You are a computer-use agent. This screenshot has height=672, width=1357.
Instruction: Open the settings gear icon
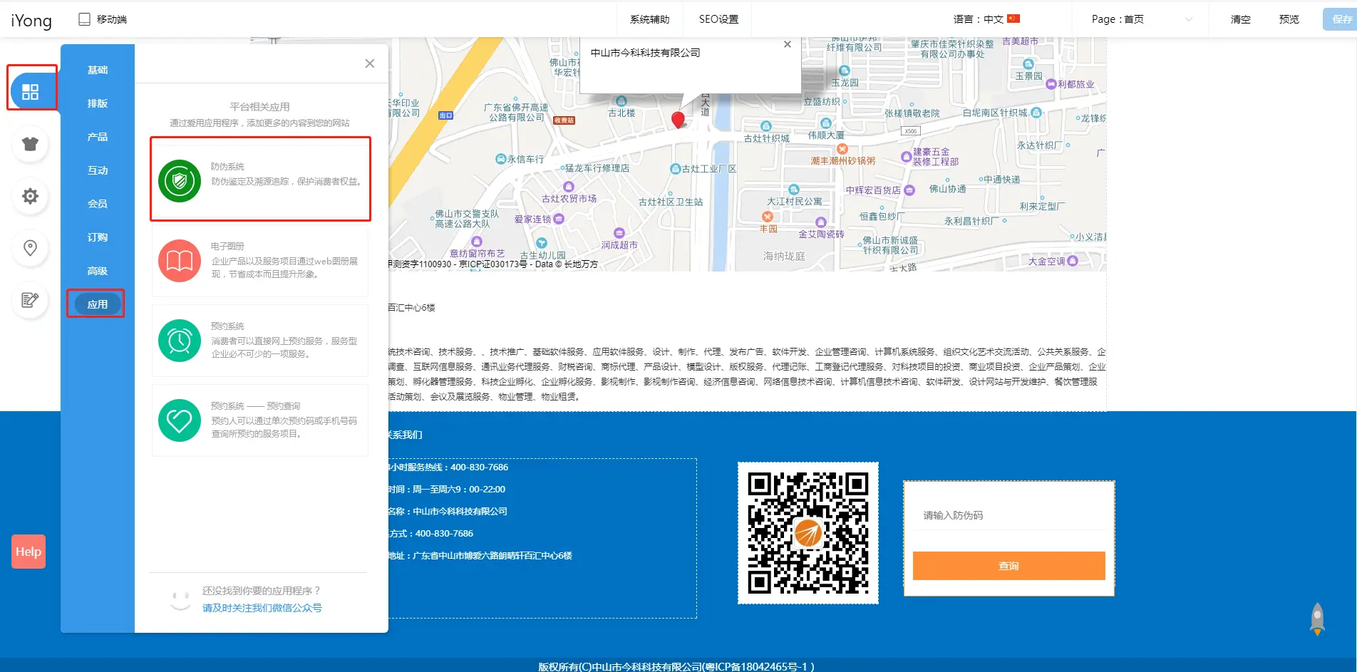point(30,196)
